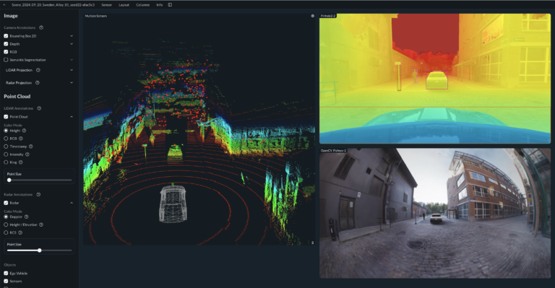Click the Pinhole2-2 label
555x288 pixels.
328,16
